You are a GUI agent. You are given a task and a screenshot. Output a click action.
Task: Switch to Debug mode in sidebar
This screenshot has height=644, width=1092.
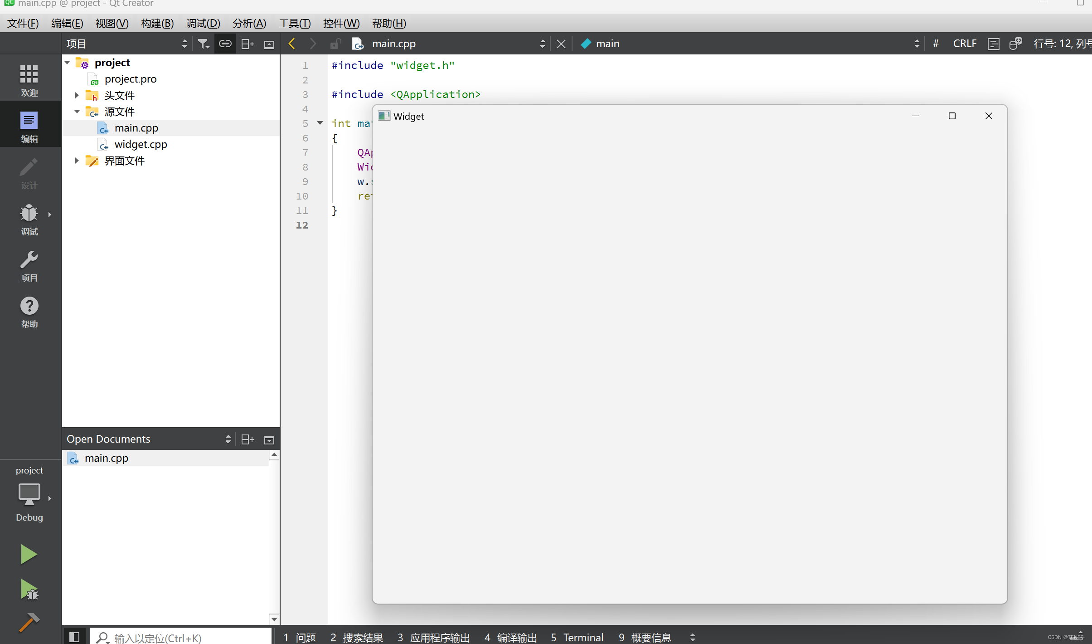(x=29, y=220)
